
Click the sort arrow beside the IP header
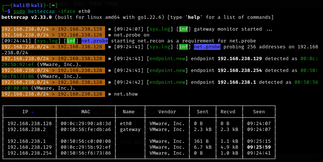(x=32, y=111)
